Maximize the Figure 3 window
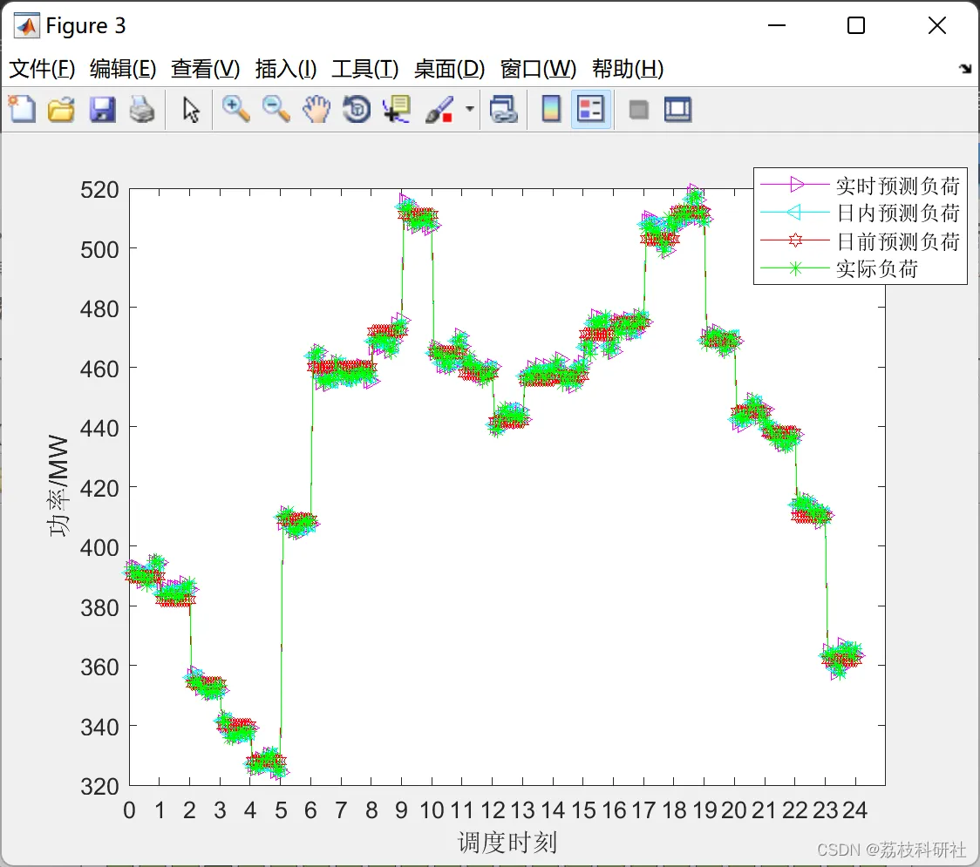The height and width of the screenshot is (867, 980). click(x=855, y=25)
